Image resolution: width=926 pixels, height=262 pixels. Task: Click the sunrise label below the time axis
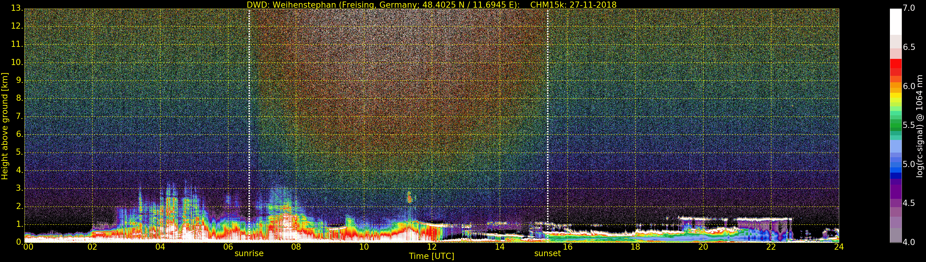pos(249,253)
